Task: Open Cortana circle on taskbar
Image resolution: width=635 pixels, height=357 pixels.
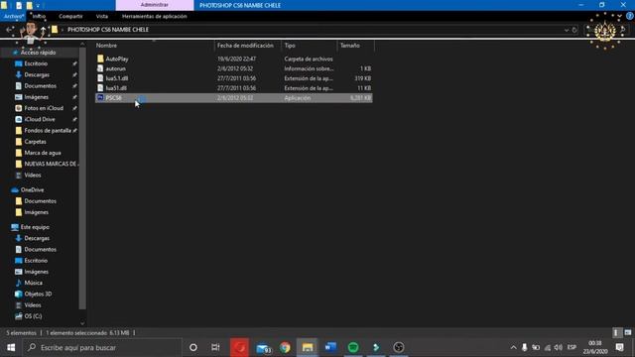Action: coord(193,347)
